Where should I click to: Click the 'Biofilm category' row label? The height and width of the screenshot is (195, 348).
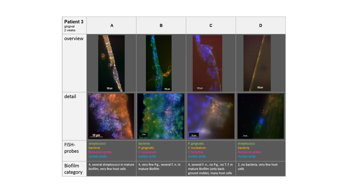74,169
